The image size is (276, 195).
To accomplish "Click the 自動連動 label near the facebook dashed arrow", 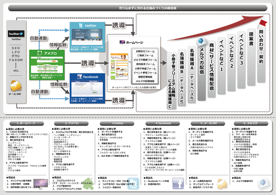I will click(x=40, y=92).
